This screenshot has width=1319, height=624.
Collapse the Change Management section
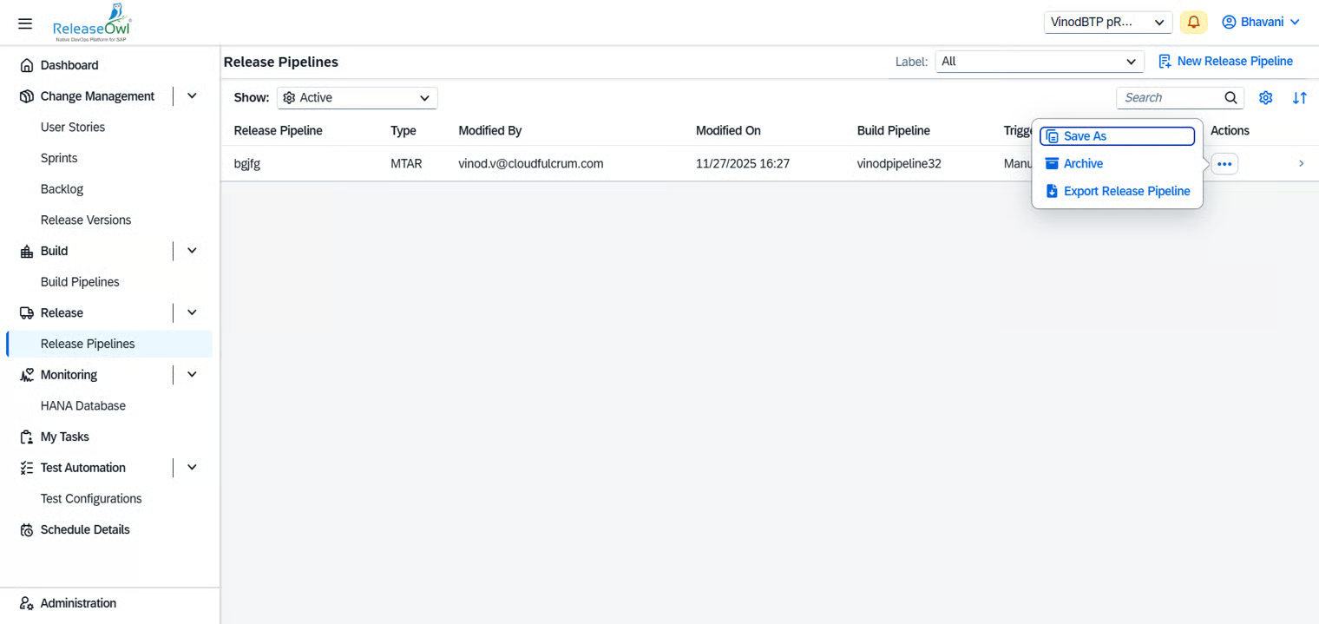click(x=192, y=96)
